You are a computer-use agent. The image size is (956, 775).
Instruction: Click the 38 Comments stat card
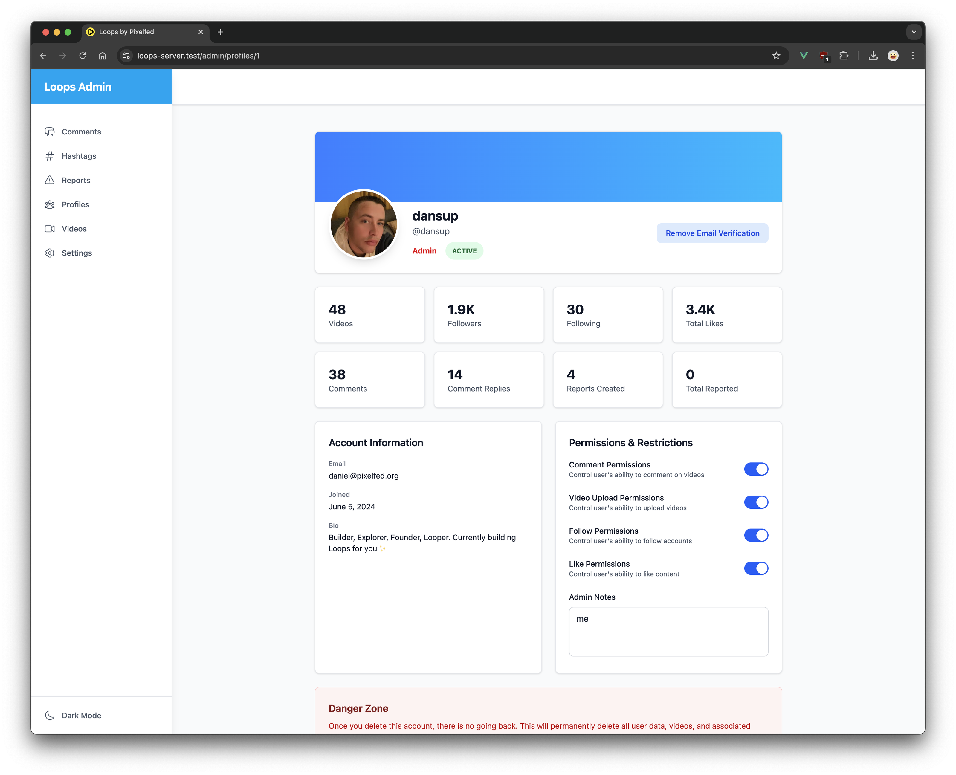[370, 380]
